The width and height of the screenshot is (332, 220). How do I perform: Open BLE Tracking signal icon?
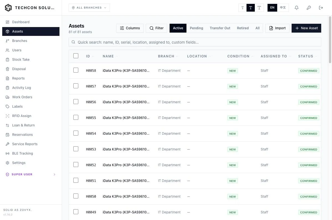pos(7,153)
